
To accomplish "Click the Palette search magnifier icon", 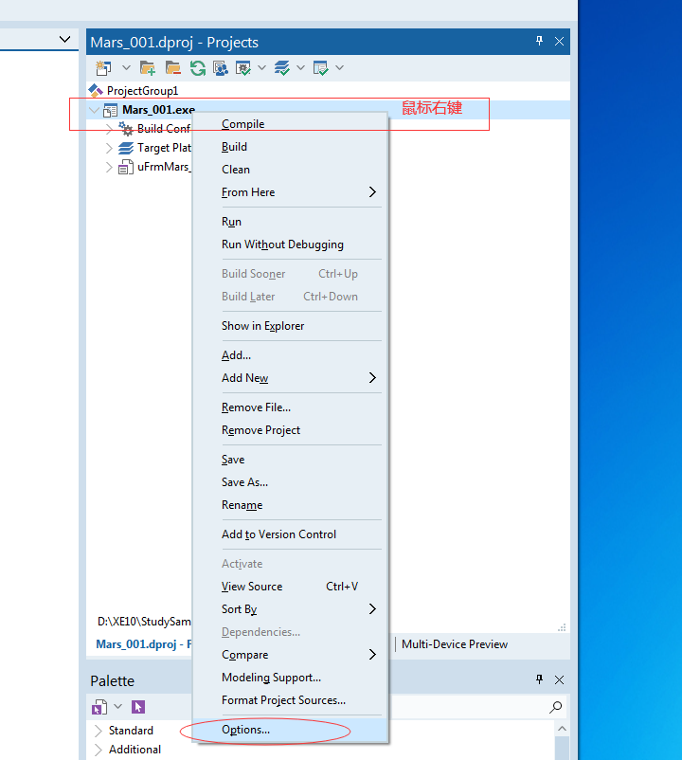I will pyautogui.click(x=556, y=707).
